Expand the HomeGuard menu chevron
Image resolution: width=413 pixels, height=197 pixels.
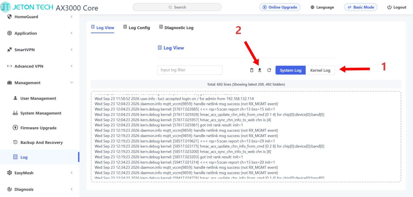point(71,17)
